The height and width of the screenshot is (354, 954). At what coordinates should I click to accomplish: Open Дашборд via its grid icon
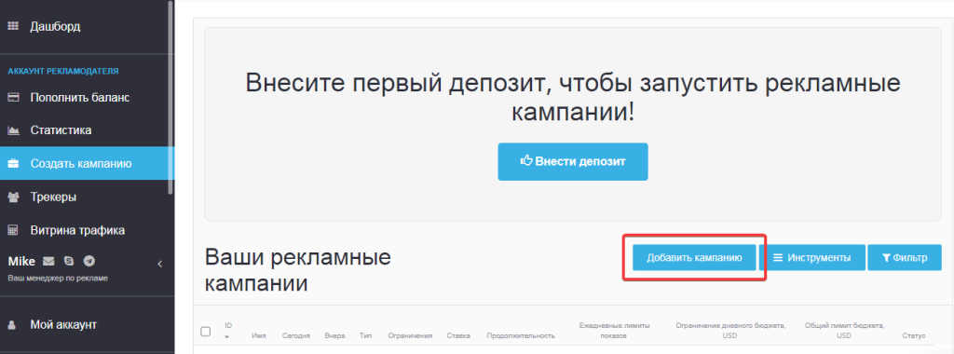click(13, 26)
